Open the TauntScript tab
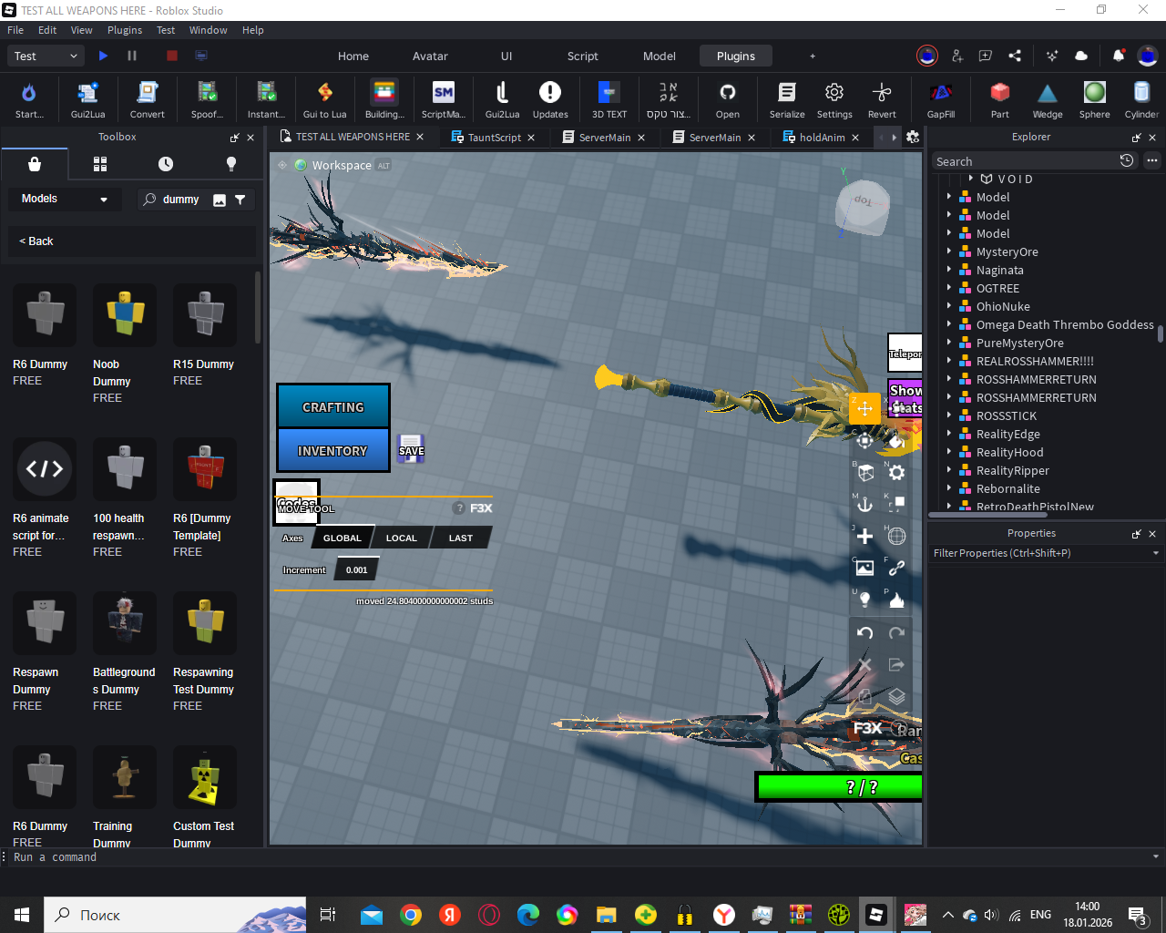This screenshot has height=933, width=1166. (494, 138)
